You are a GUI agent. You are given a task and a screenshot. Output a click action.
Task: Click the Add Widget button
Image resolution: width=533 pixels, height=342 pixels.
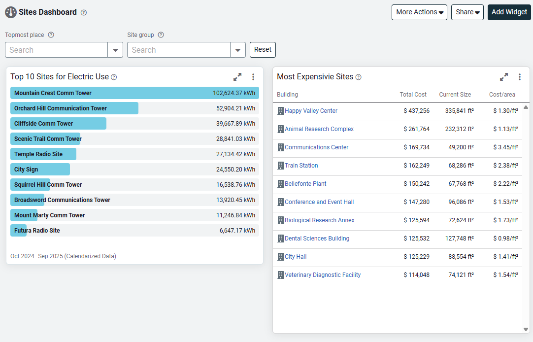click(x=509, y=12)
